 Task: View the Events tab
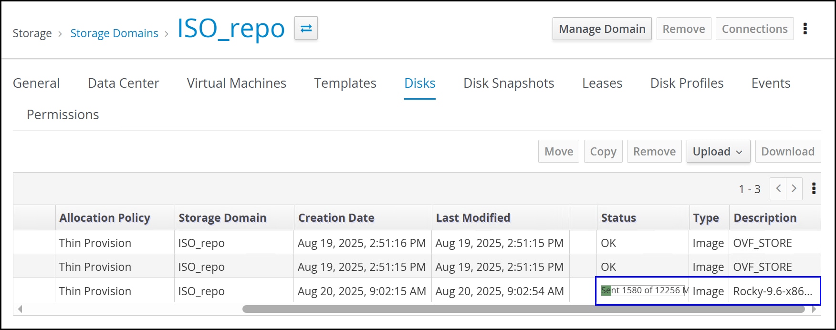771,83
